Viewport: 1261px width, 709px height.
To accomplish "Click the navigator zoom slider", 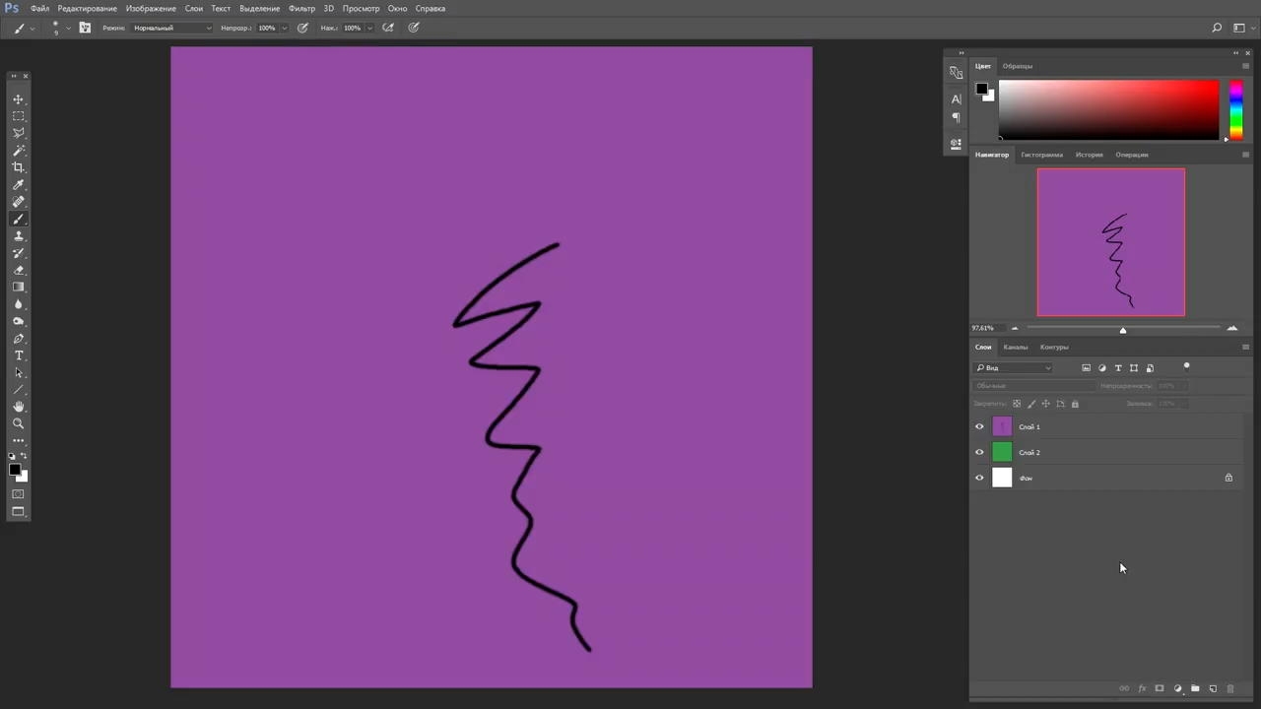I will click(x=1123, y=328).
